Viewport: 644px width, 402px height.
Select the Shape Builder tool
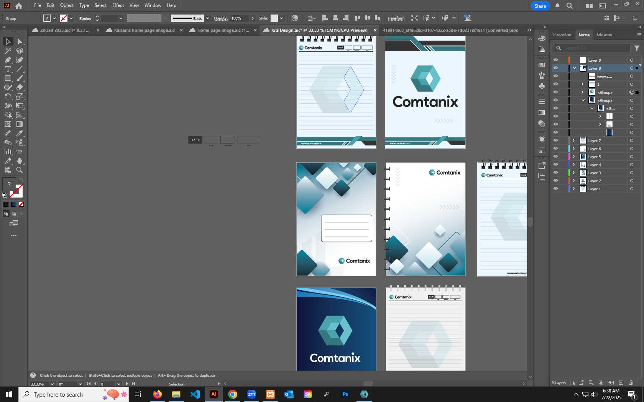tap(8, 115)
